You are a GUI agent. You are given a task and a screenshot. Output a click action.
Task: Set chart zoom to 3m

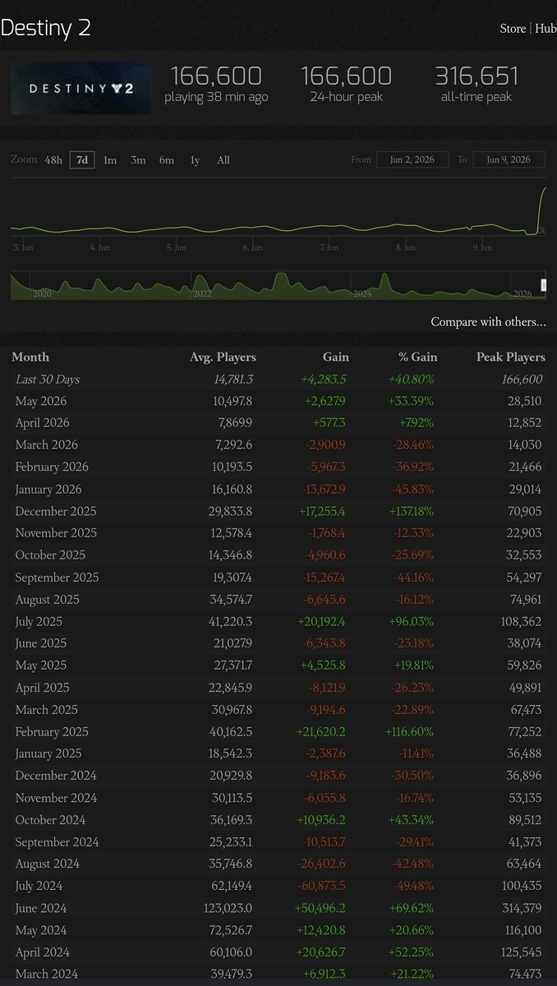click(138, 160)
